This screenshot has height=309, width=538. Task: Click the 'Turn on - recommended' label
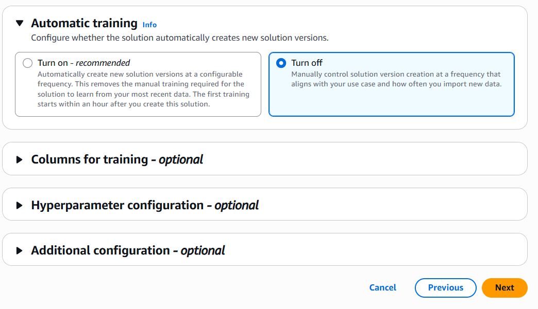coord(83,63)
